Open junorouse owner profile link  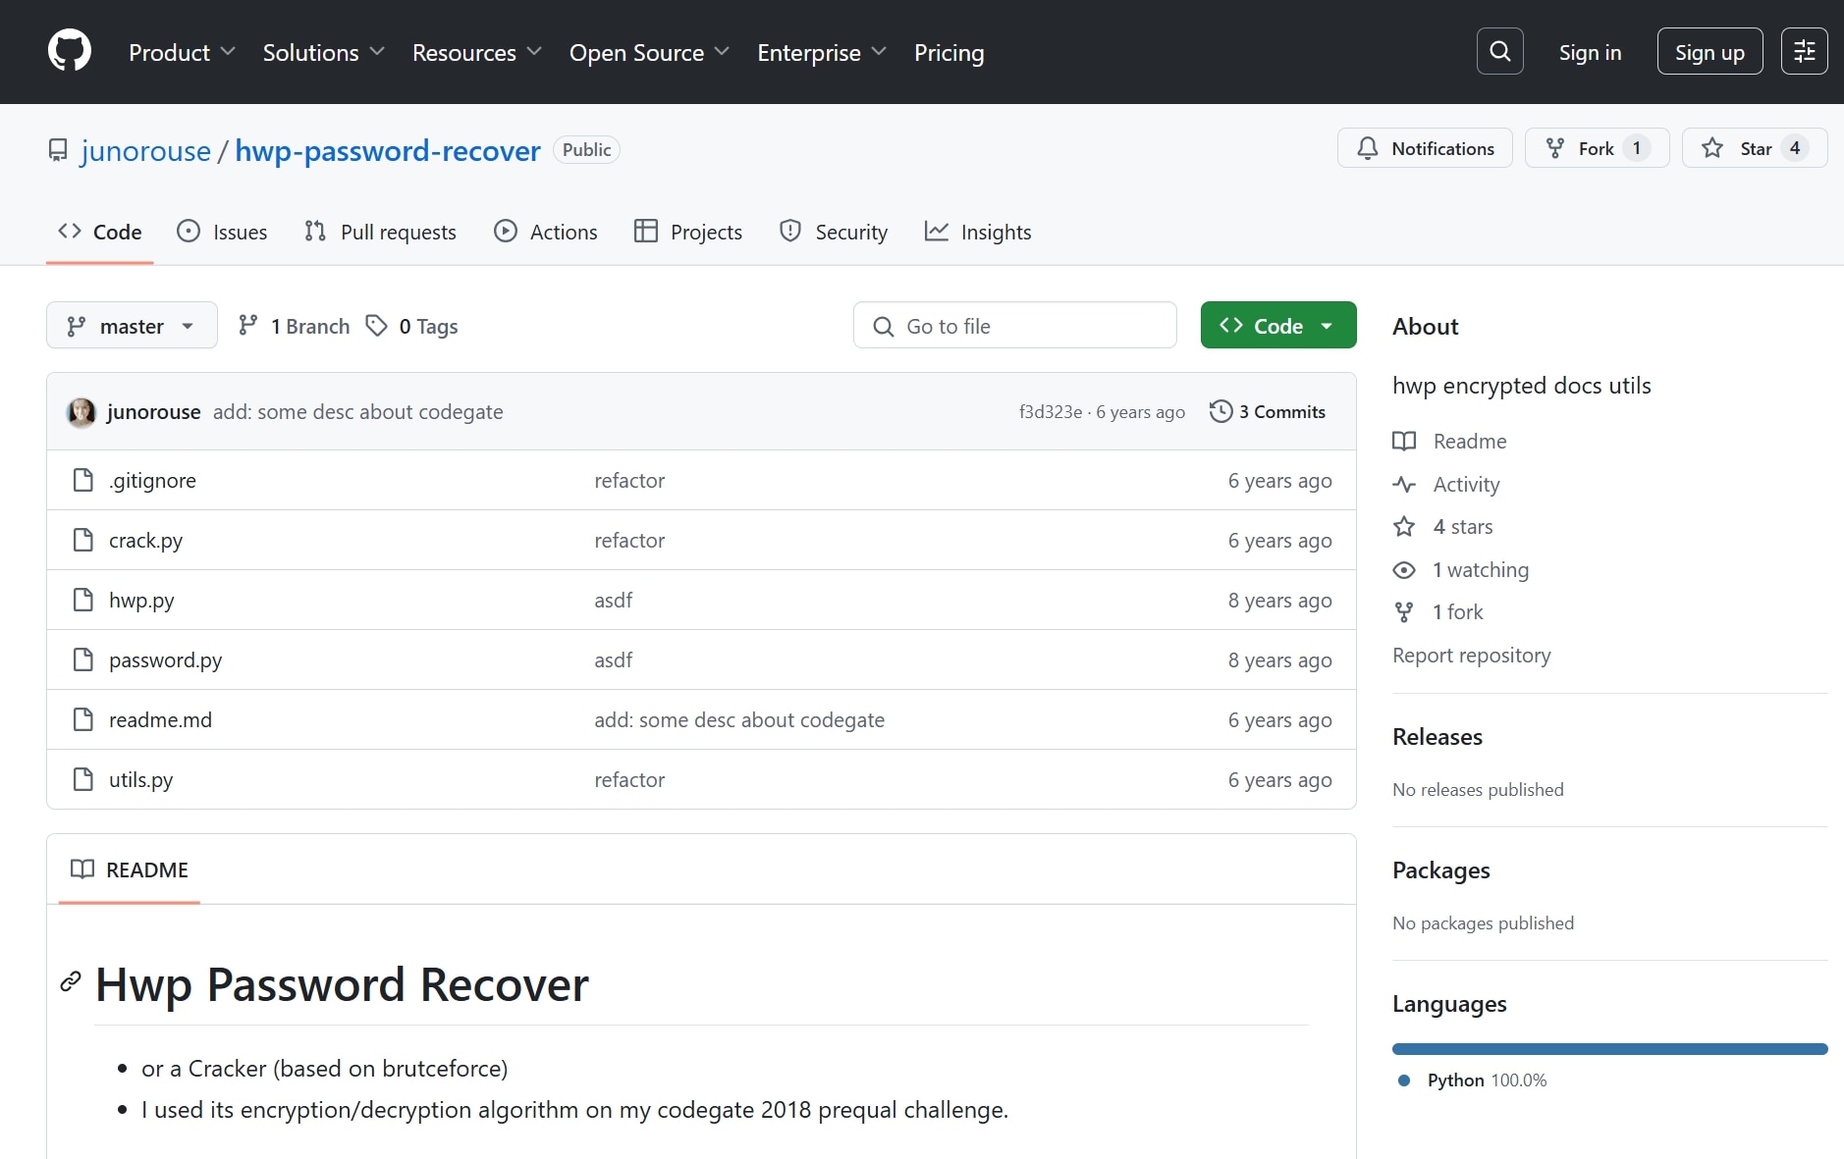click(x=145, y=150)
